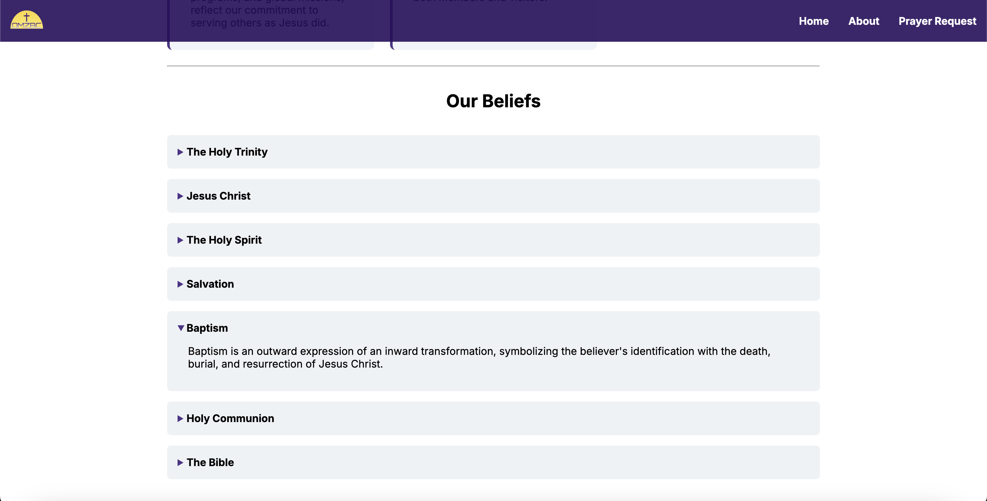Click 'The Holy Trinity' heading text

(227, 152)
